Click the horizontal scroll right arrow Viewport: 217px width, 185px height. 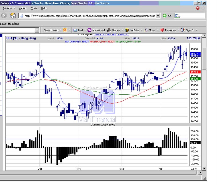click(x=200, y=172)
